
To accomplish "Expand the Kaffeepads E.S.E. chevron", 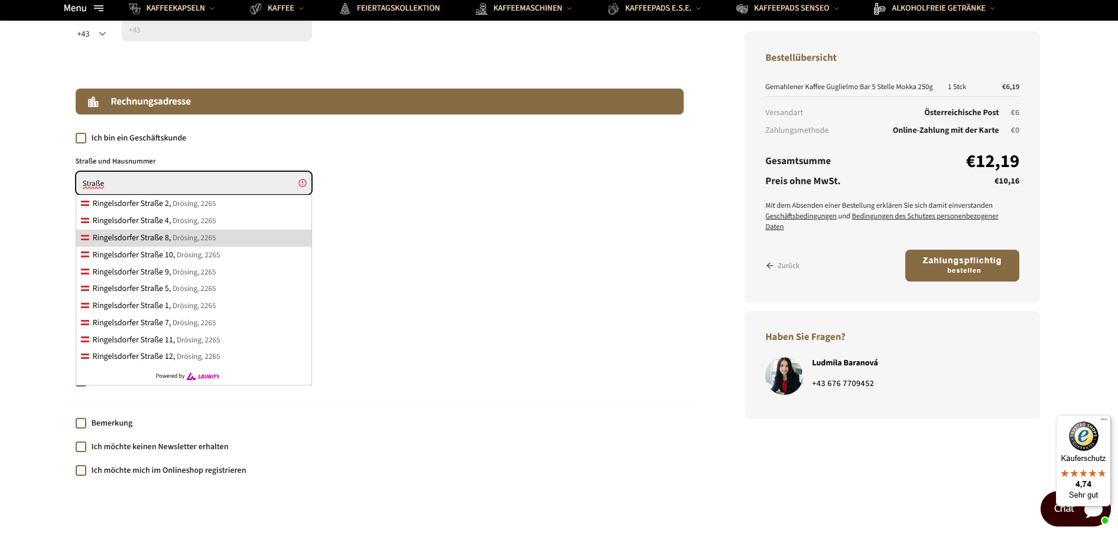I will tap(698, 8).
